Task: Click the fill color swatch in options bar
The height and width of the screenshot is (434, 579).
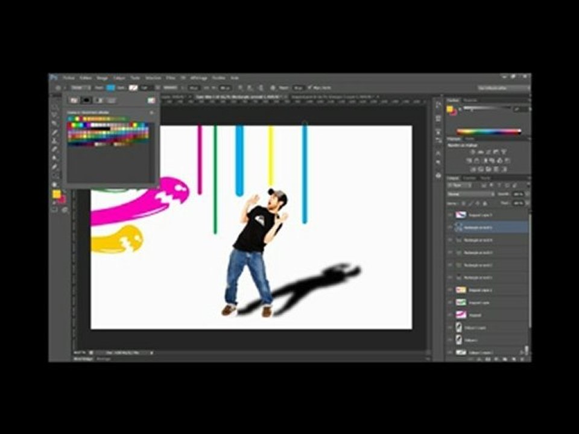Action: click(110, 88)
